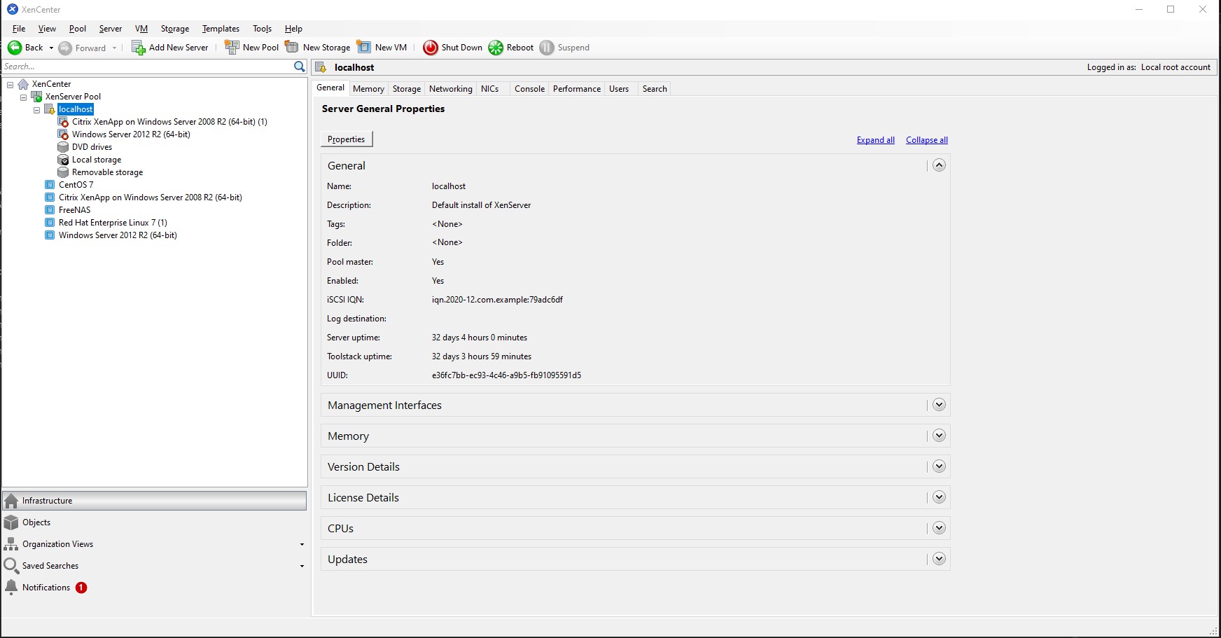Click the UUID value text

(x=506, y=375)
